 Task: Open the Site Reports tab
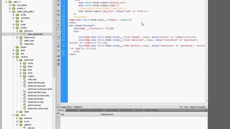coord(126,110)
